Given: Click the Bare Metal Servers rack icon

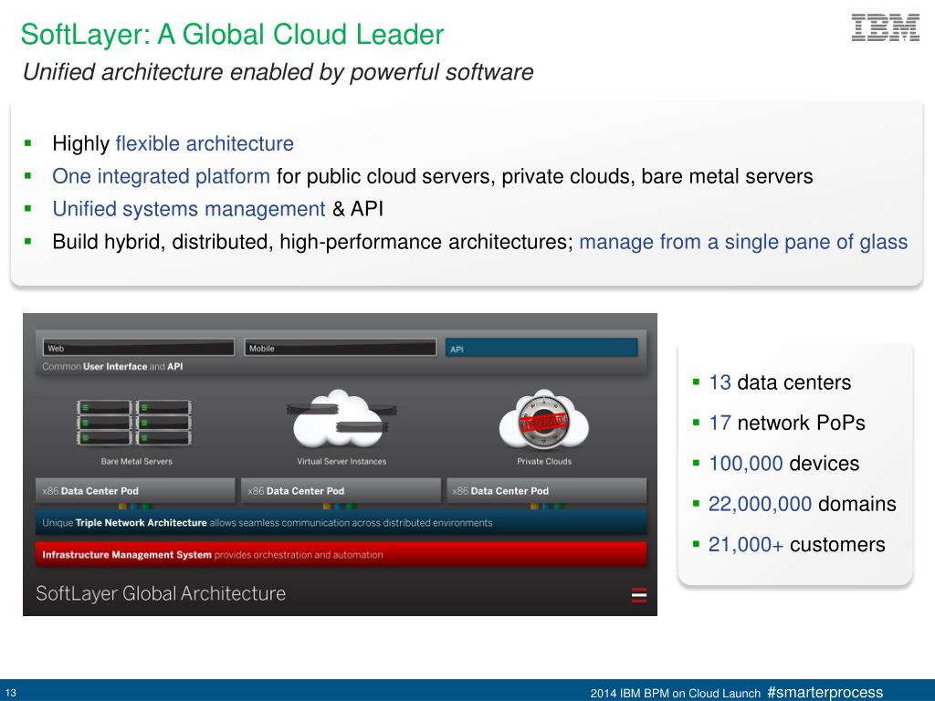Looking at the screenshot, I should (x=134, y=422).
